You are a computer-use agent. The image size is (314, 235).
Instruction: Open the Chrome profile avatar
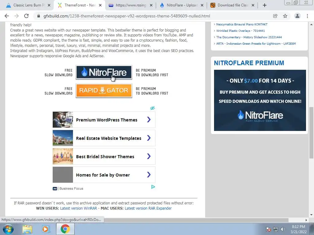point(297,16)
